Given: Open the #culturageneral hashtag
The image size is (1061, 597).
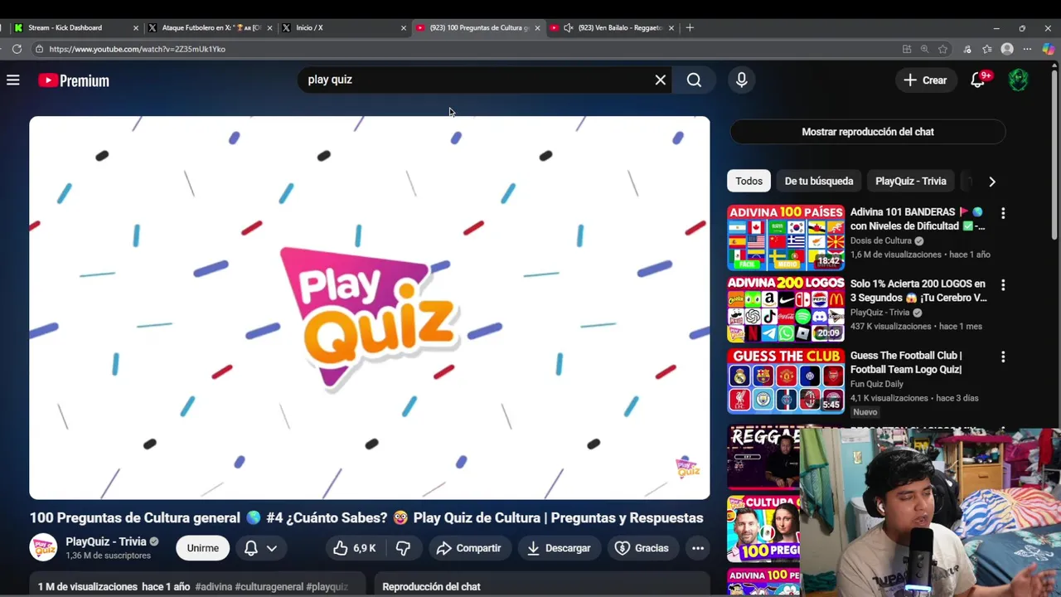Looking at the screenshot, I should (x=269, y=586).
